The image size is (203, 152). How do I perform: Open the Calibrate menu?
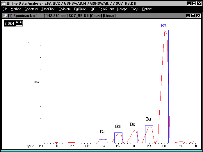(65, 9)
